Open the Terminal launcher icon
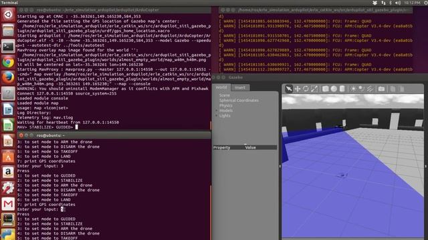Viewport: 428px width, 240px height. pyautogui.click(x=8, y=46)
